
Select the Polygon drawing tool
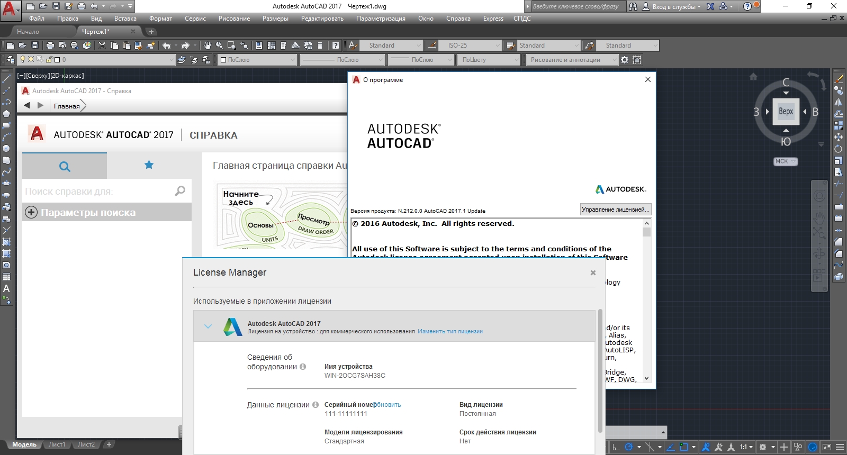[6, 114]
